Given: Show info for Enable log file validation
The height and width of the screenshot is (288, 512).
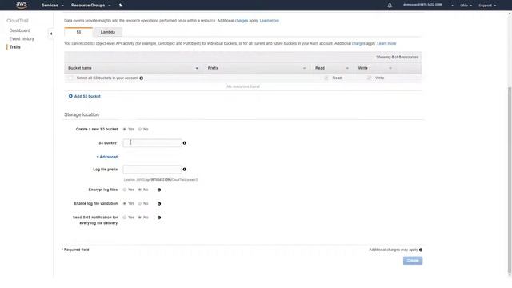Looking at the screenshot, I should coord(159,204).
